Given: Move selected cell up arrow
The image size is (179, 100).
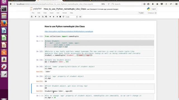Looking at the screenshot, I should click(50, 17).
